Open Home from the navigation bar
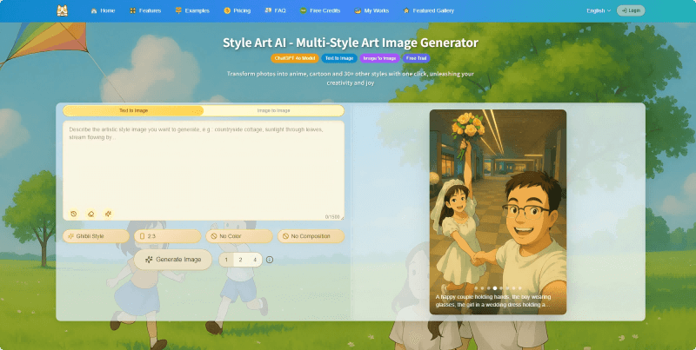696x350 pixels. coord(103,10)
